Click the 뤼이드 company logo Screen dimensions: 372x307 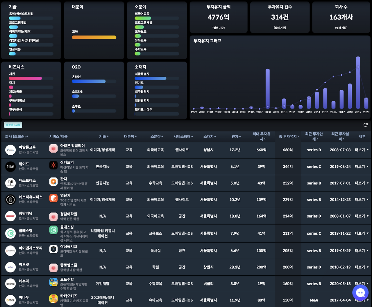[x=10, y=167]
